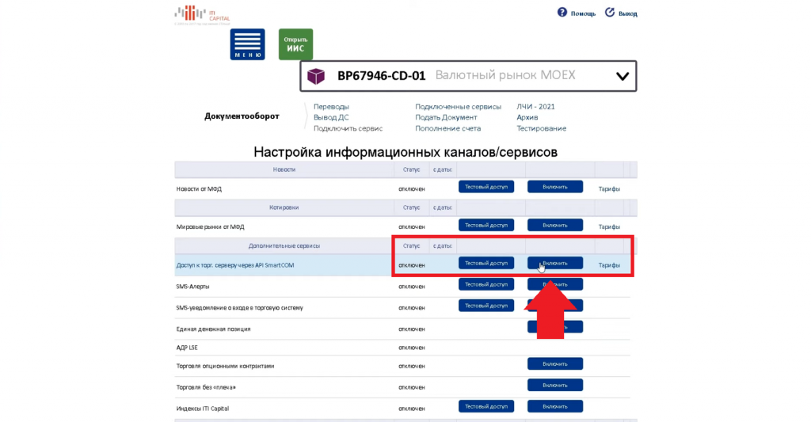Open Подать Документ menu item
The width and height of the screenshot is (811, 422).
coord(446,117)
